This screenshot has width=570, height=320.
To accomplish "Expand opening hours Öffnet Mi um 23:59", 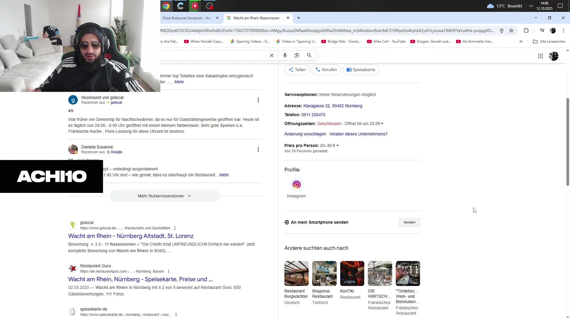I will [x=364, y=124].
